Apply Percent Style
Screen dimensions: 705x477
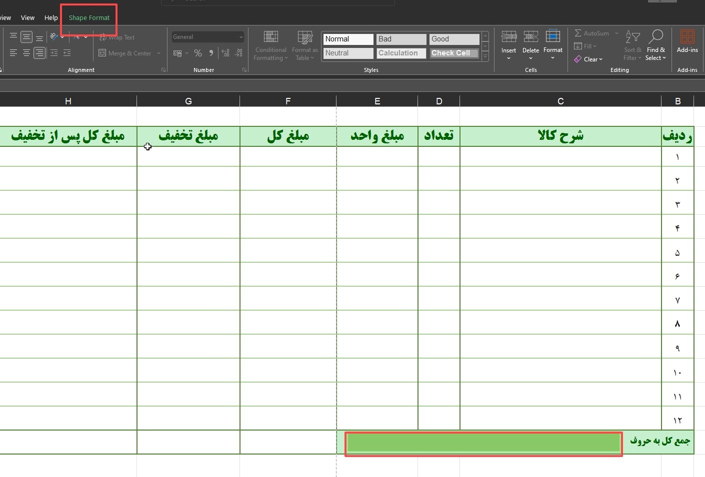[x=198, y=53]
